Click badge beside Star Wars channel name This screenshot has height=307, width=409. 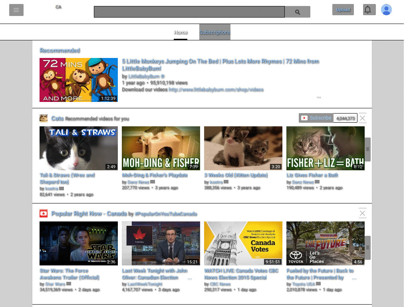(69, 283)
